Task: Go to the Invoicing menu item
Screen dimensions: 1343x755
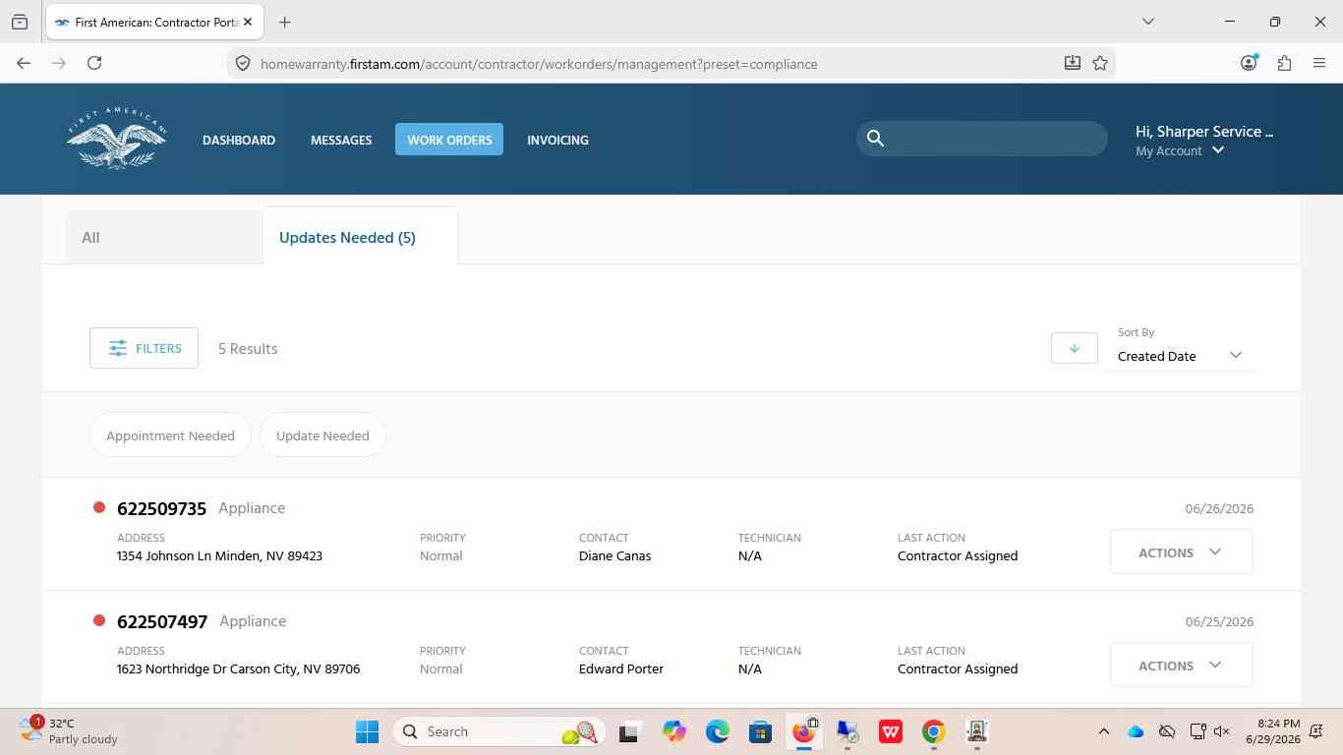Action: point(557,140)
